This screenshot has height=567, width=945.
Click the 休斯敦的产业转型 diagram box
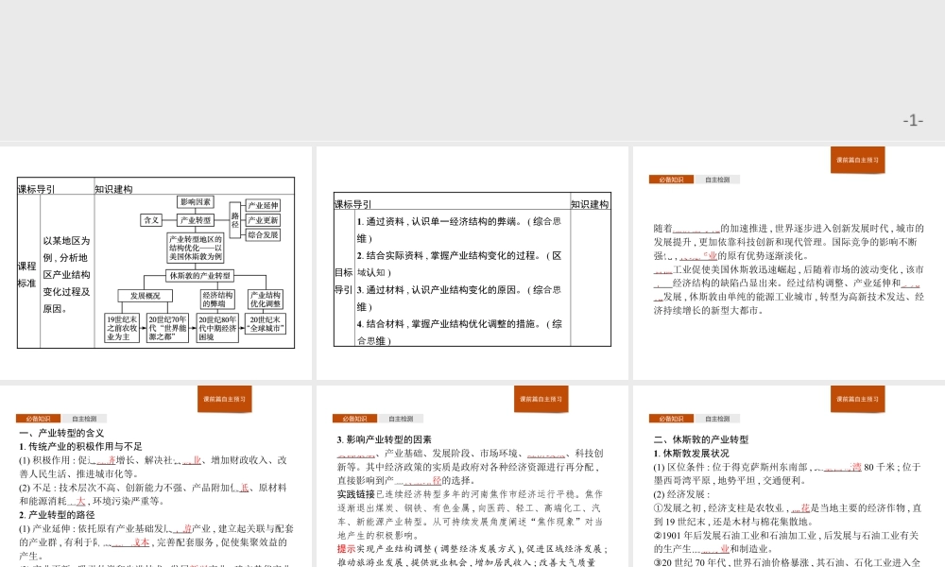pos(199,274)
